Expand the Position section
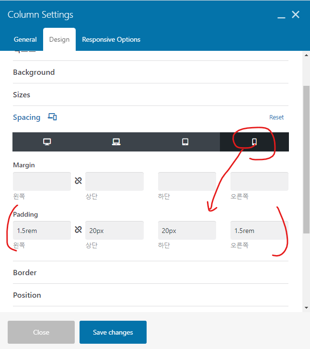 point(150,295)
